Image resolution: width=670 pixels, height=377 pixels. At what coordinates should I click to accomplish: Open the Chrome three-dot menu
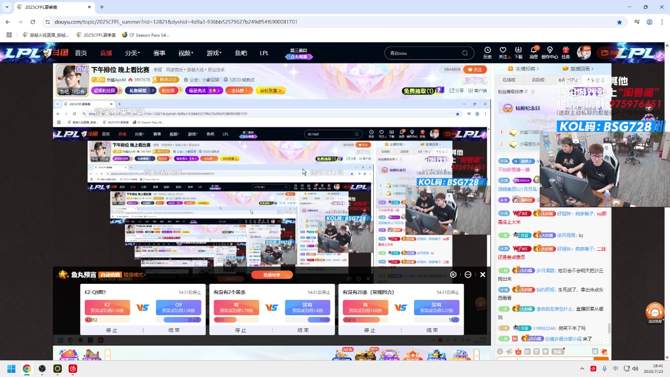[x=662, y=22]
